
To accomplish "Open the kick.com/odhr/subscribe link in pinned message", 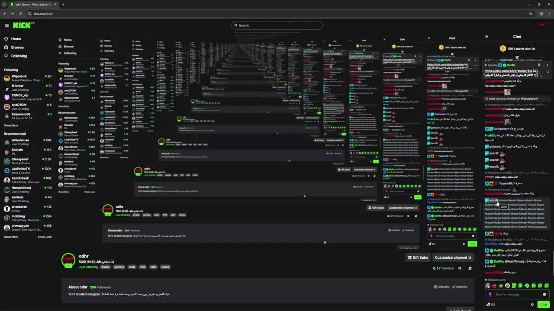I will [508, 71].
